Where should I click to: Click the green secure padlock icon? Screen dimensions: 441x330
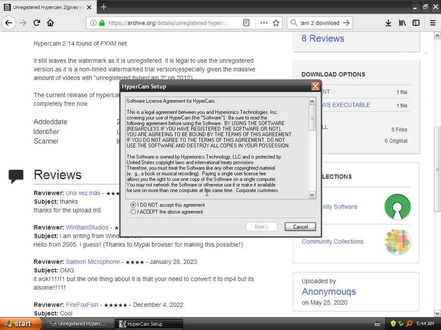pyautogui.click(x=102, y=23)
